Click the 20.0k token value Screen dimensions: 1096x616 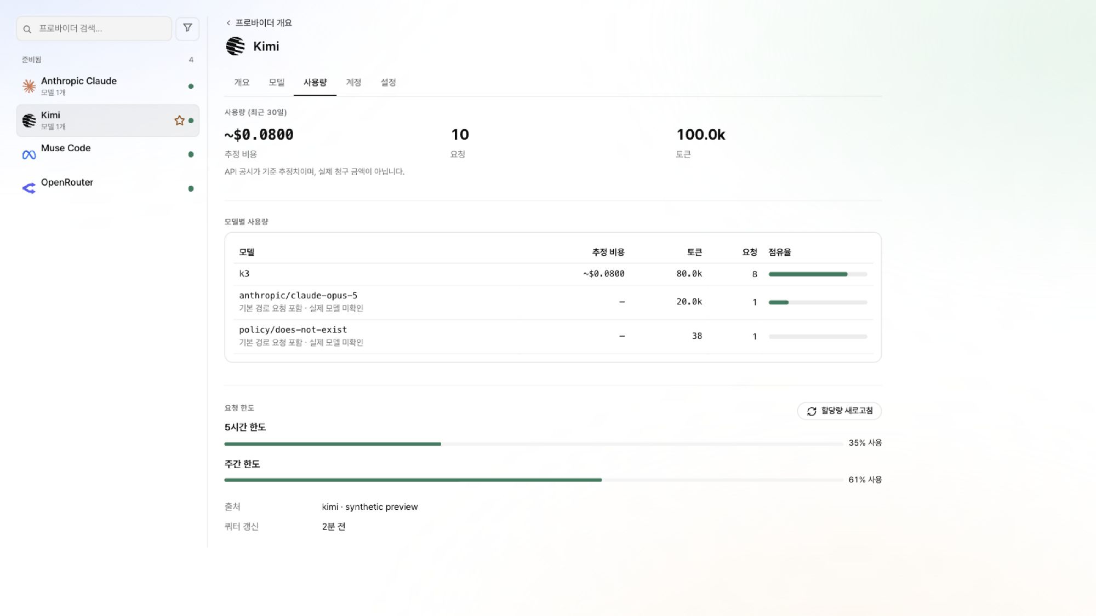pos(689,302)
